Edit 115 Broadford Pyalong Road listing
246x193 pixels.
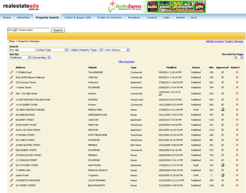[x=12, y=99]
